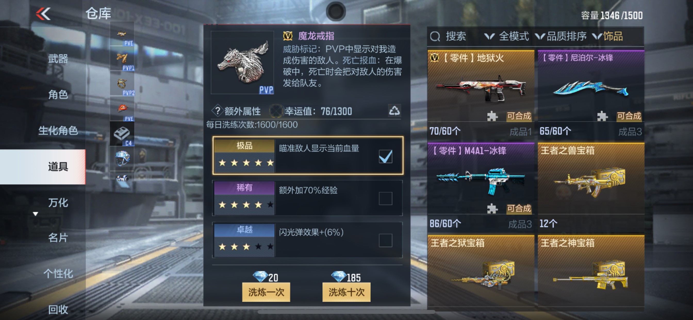Switch to the 武器 tab

[x=58, y=58]
